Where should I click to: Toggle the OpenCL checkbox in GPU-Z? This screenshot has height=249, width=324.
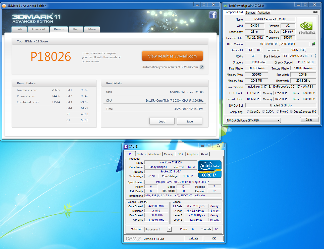(248, 112)
